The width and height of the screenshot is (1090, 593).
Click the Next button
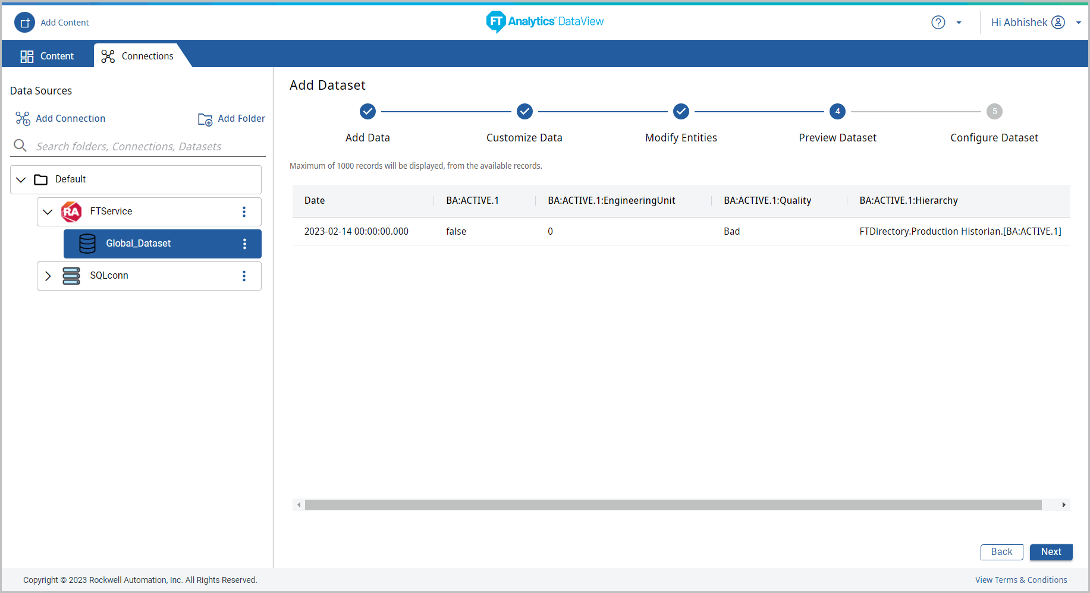pos(1051,552)
